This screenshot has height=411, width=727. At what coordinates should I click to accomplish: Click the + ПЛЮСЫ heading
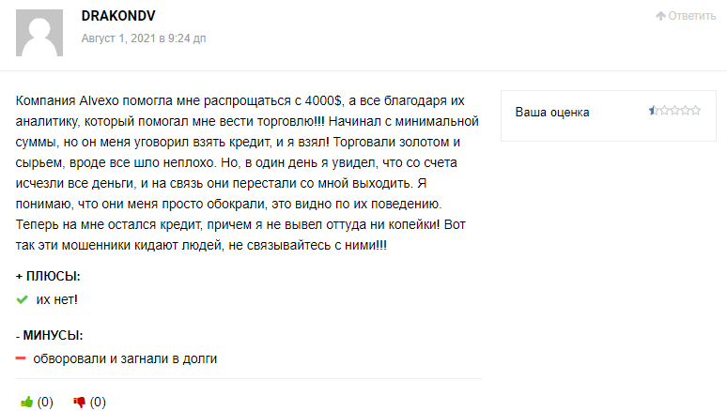point(48,277)
